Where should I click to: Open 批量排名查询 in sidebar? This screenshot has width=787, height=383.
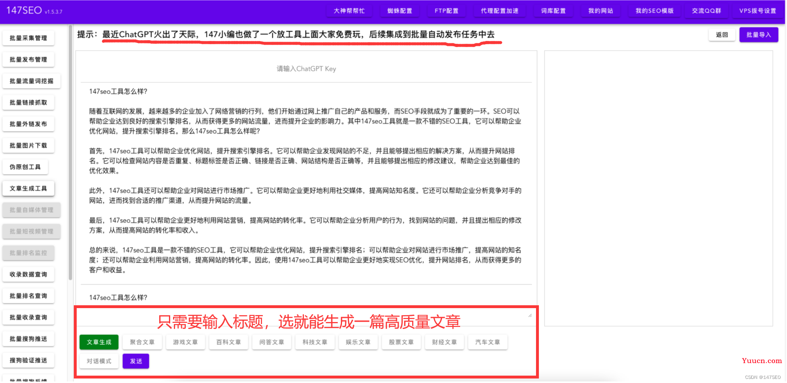[28, 296]
